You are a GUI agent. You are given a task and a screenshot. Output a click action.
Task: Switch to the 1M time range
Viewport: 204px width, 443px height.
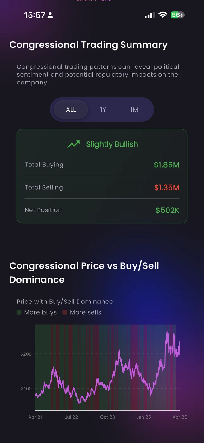(134, 109)
